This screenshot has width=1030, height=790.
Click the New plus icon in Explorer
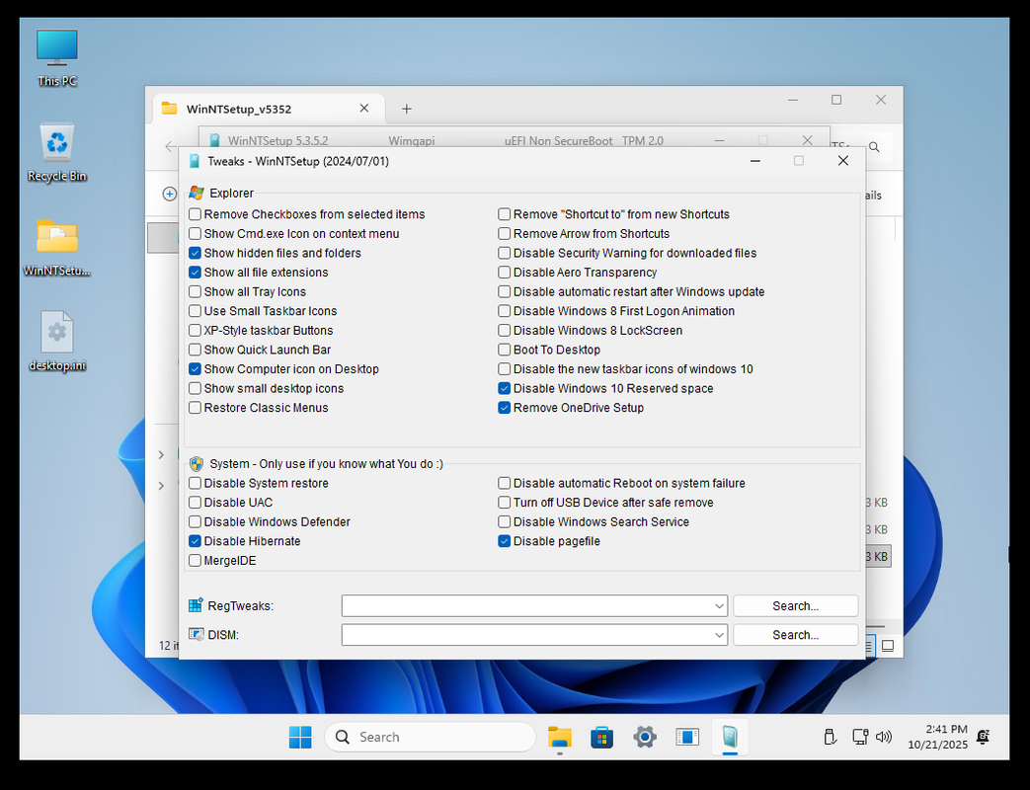point(170,194)
